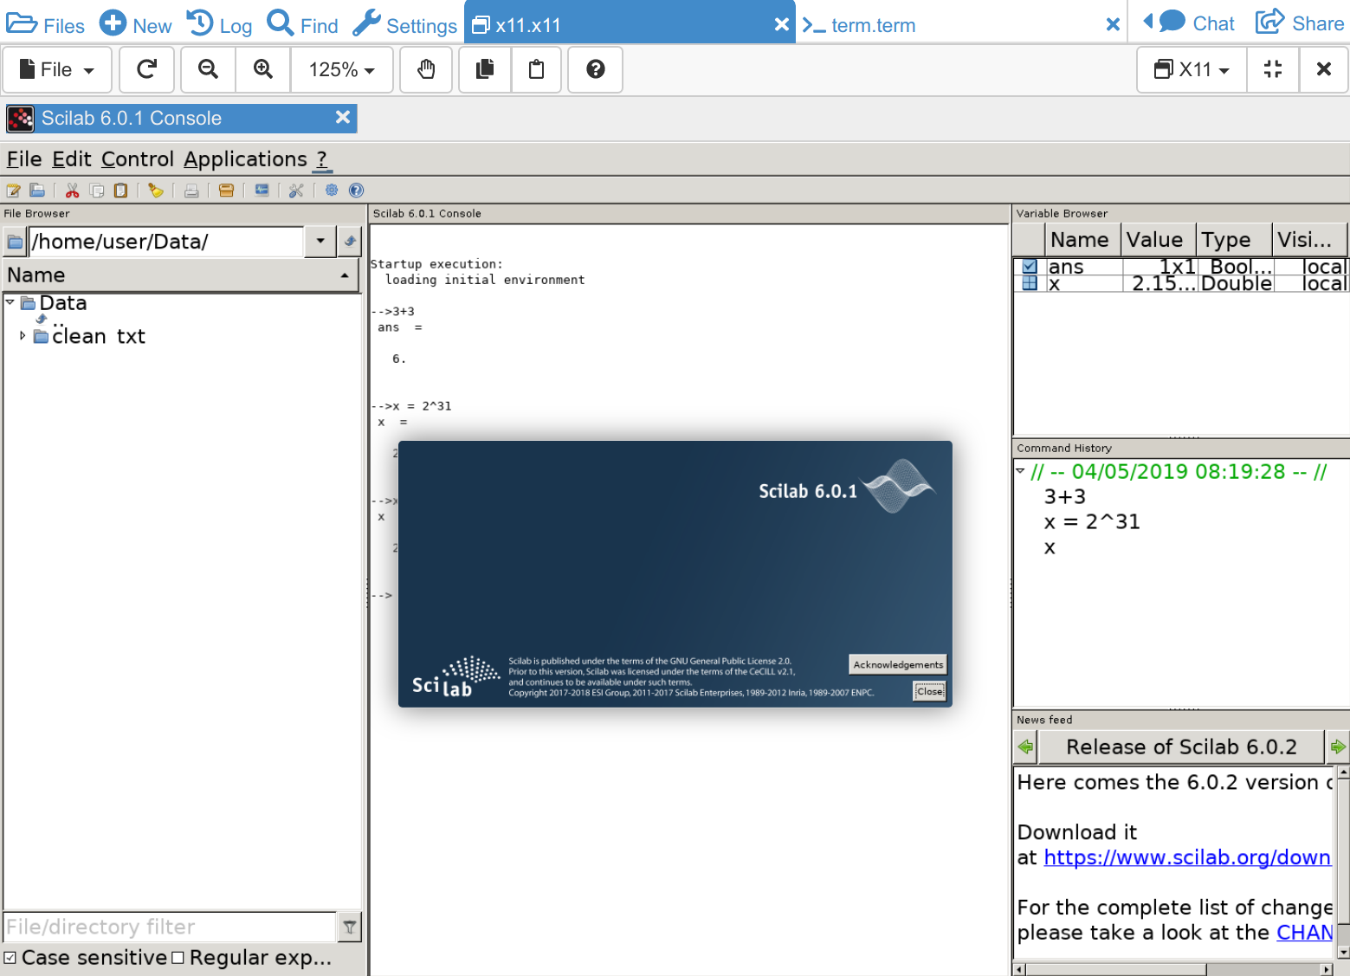Open the 125% zoom level dropdown

[x=341, y=70]
